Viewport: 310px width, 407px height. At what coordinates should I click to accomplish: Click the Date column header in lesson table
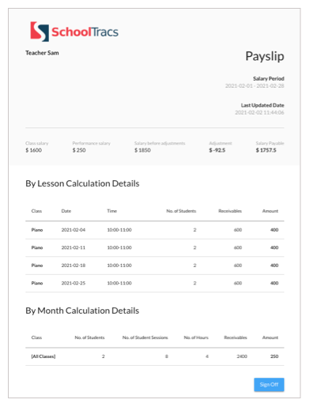coord(66,211)
